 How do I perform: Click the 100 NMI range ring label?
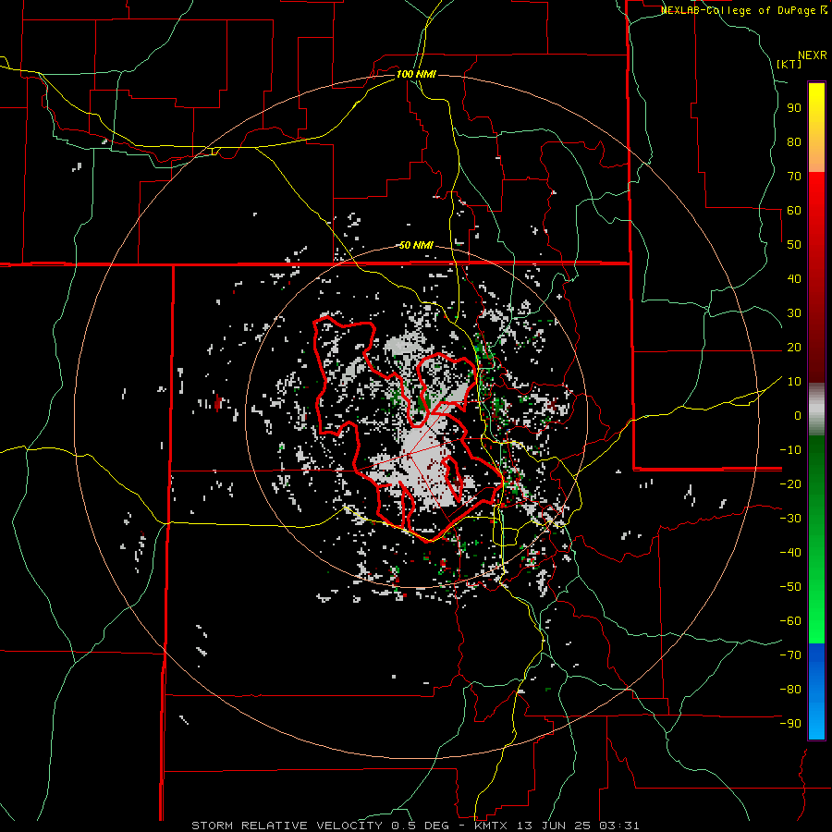click(x=416, y=74)
